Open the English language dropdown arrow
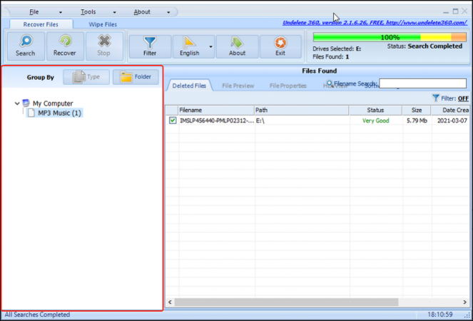This screenshot has width=473, height=321. coord(211,47)
